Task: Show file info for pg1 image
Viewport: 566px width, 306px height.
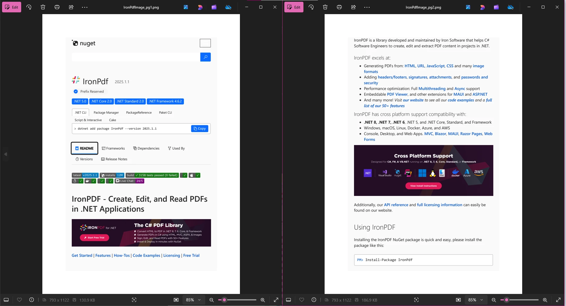Action: [31, 300]
